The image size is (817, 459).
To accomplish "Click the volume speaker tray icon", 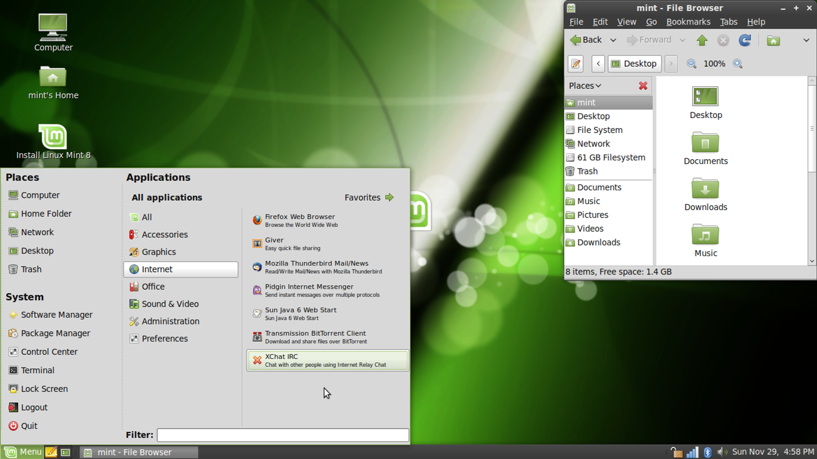I will click(721, 452).
